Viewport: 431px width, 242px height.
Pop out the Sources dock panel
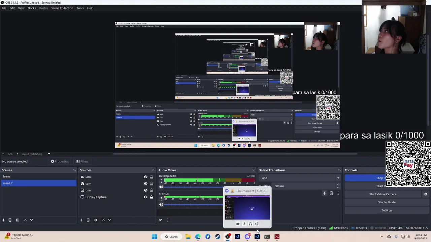pyautogui.click(x=153, y=170)
